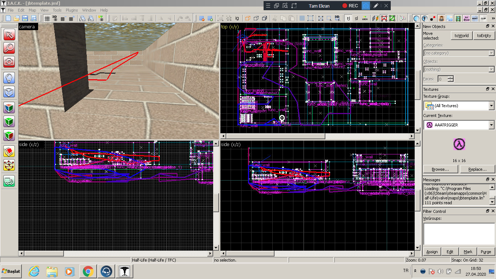Click the film strip toolbar icon
This screenshot has height=279, width=496.
458,18
